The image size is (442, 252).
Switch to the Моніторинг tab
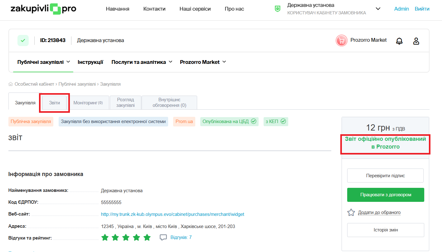click(x=88, y=103)
